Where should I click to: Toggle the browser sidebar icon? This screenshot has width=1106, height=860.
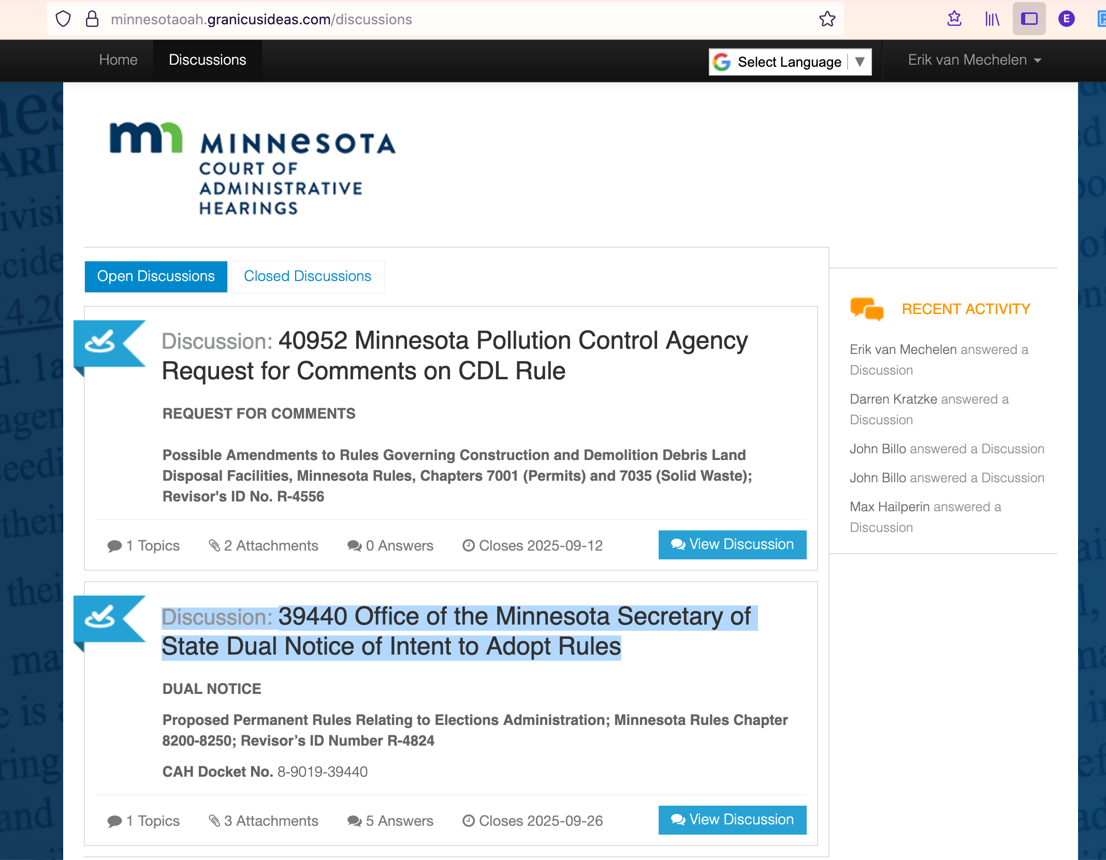(1029, 19)
